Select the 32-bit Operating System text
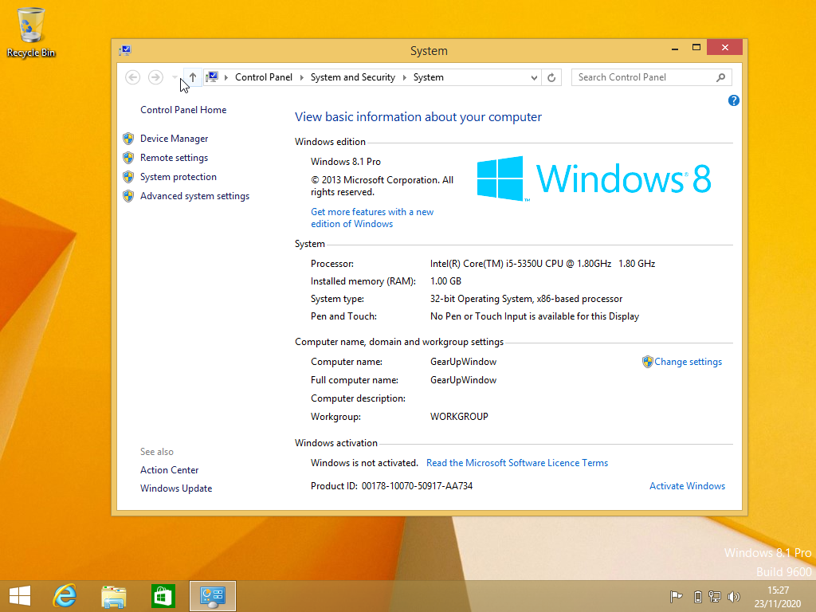Viewport: 816px width, 612px height. pyautogui.click(x=526, y=299)
